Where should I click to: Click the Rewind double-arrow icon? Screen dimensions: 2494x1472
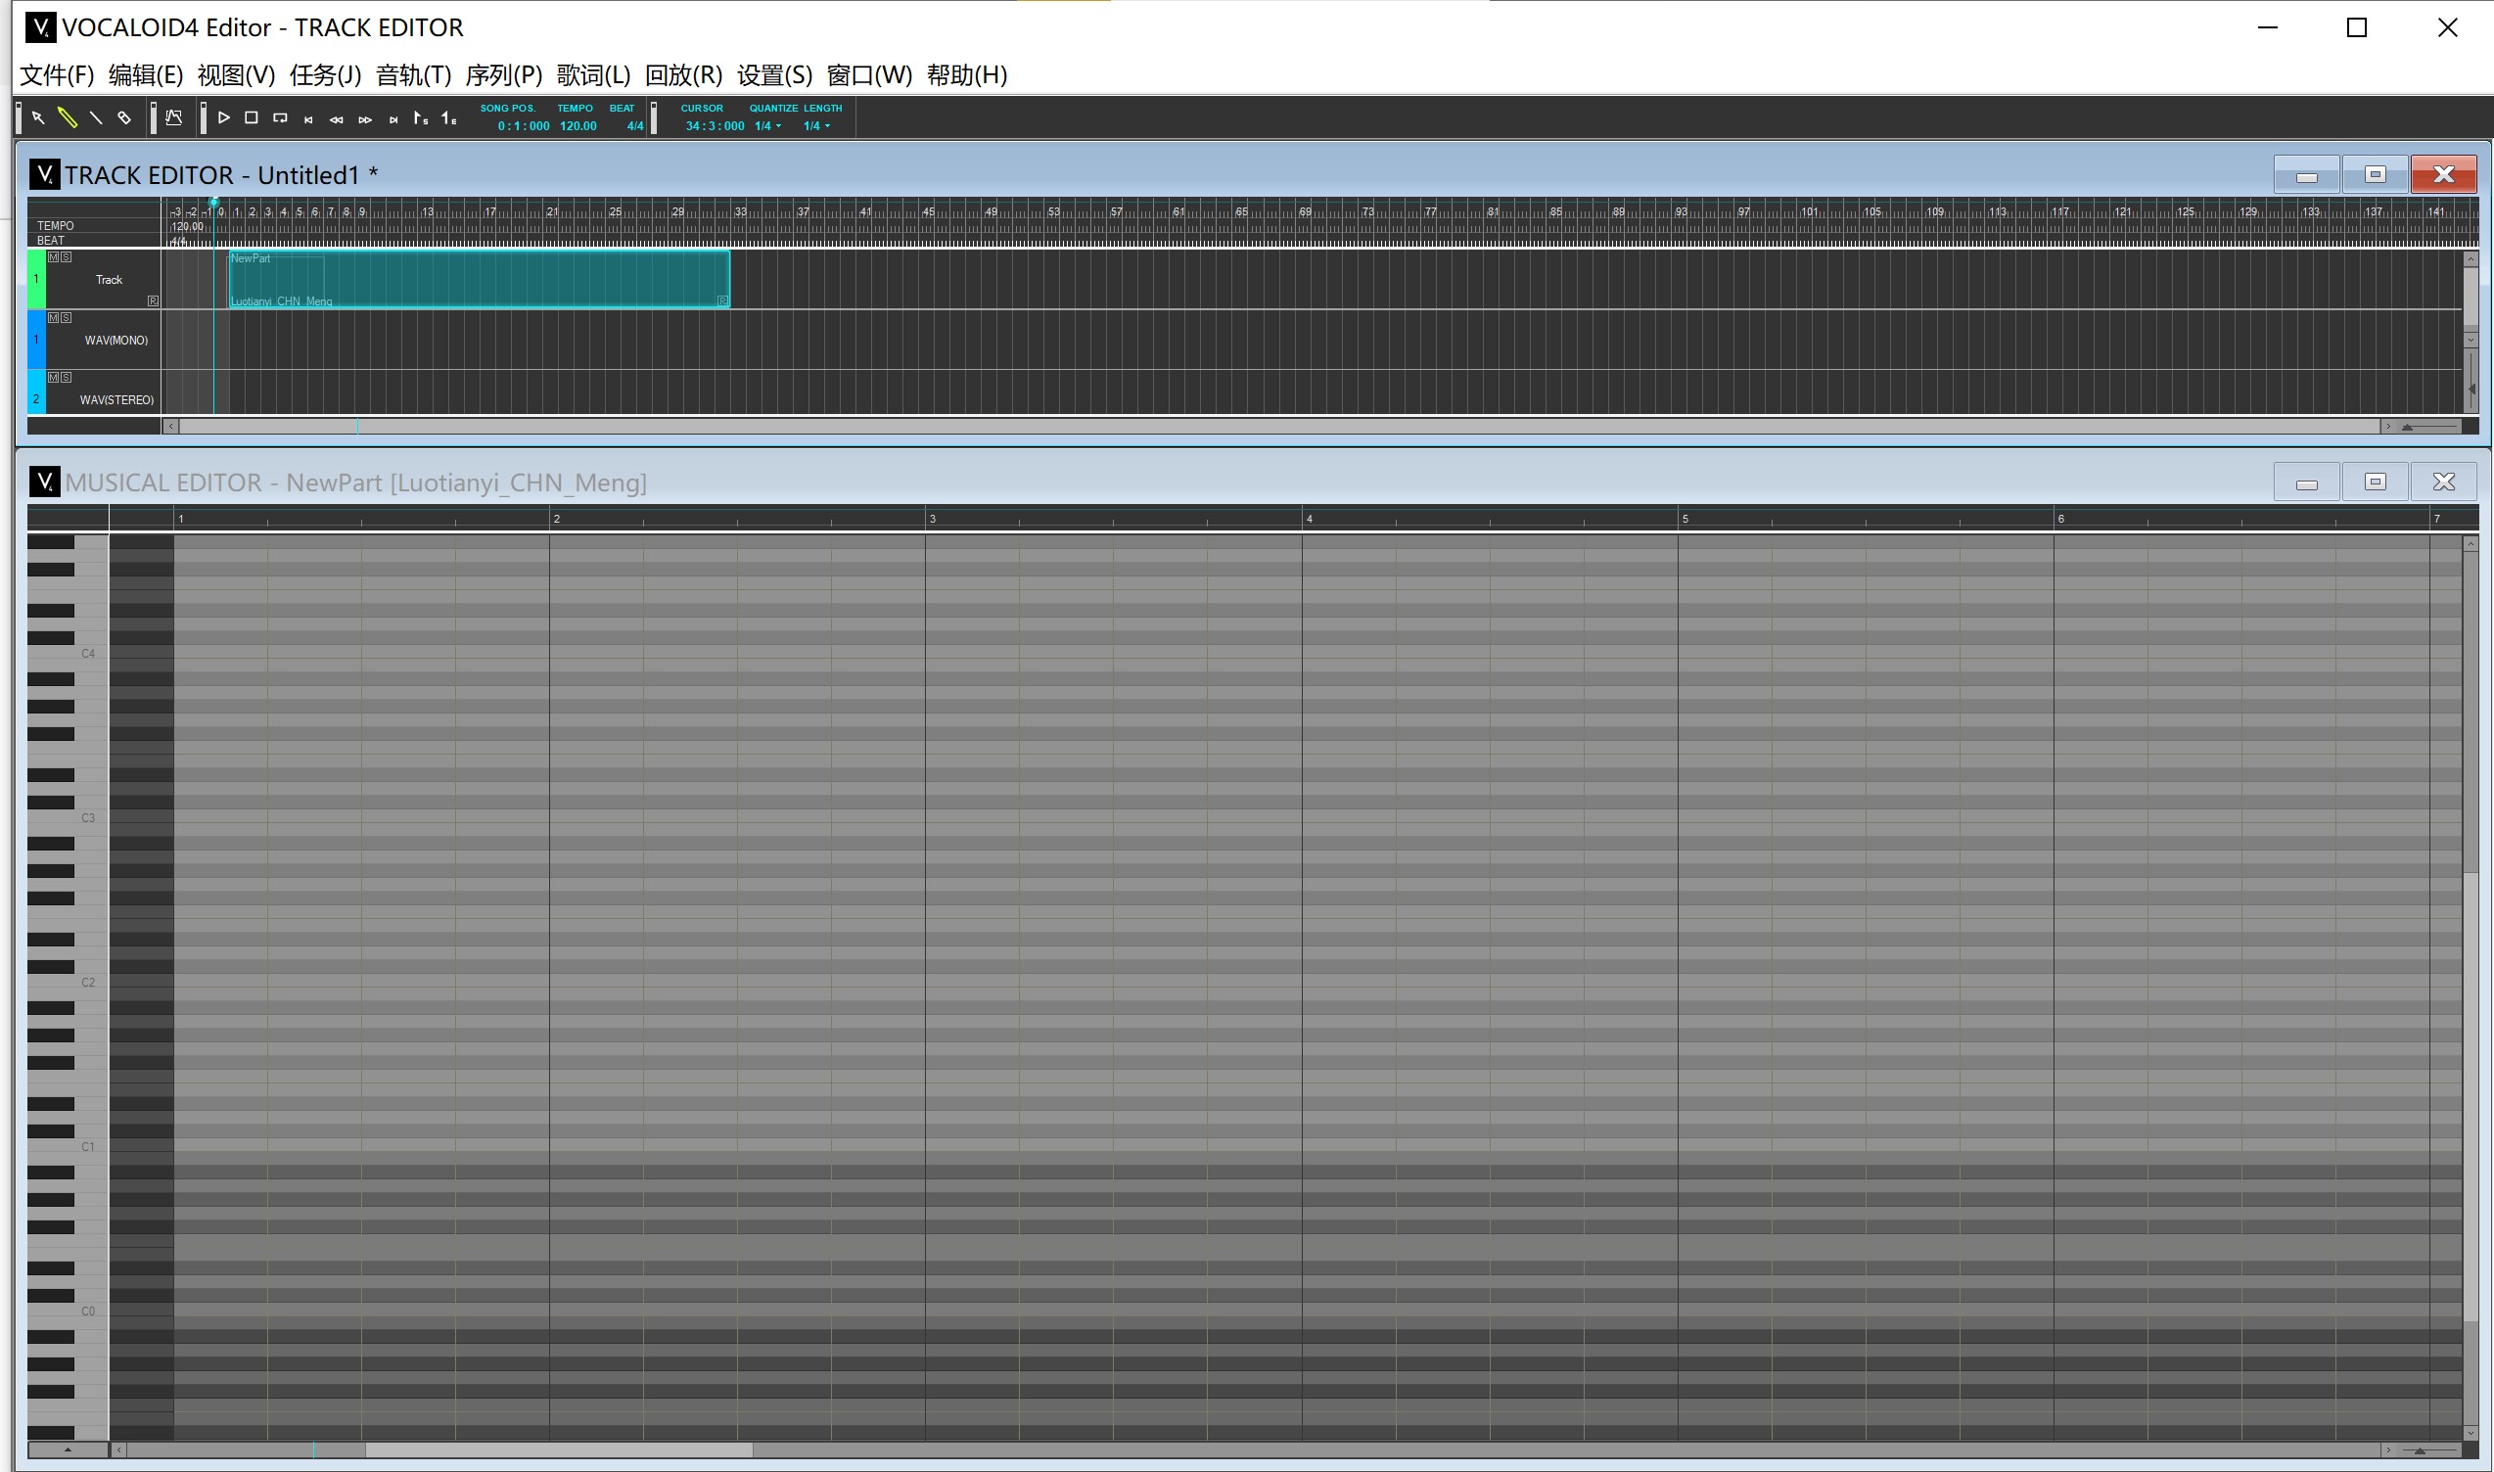pyautogui.click(x=337, y=119)
